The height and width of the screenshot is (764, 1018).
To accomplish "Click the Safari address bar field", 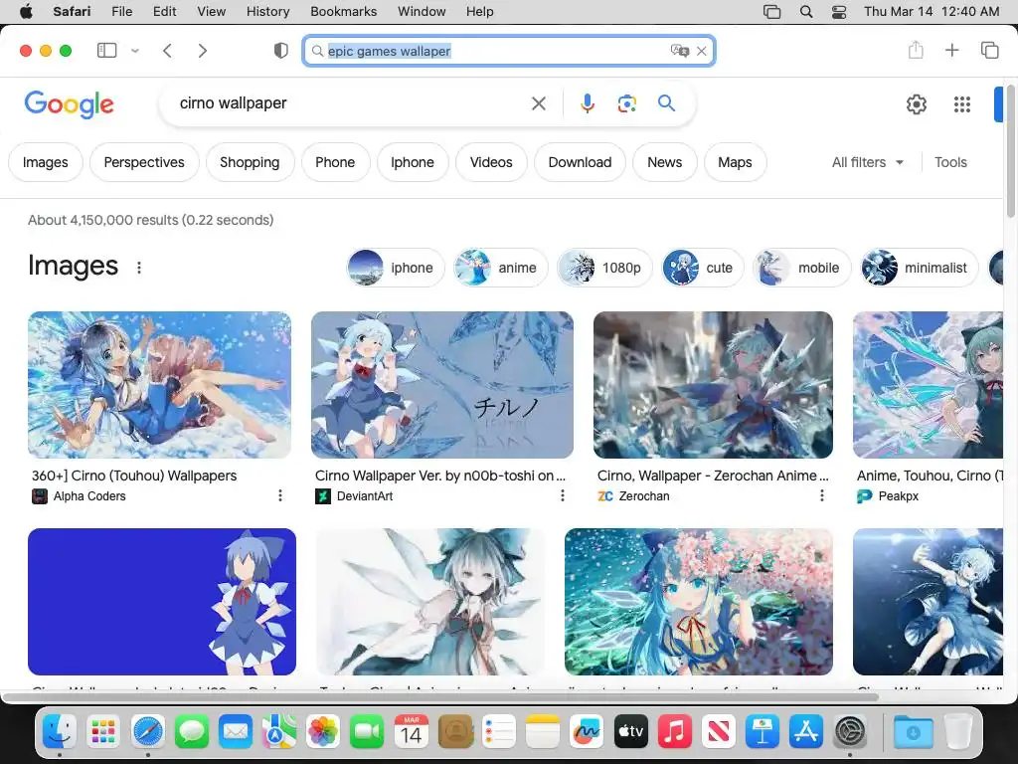I will pos(509,51).
